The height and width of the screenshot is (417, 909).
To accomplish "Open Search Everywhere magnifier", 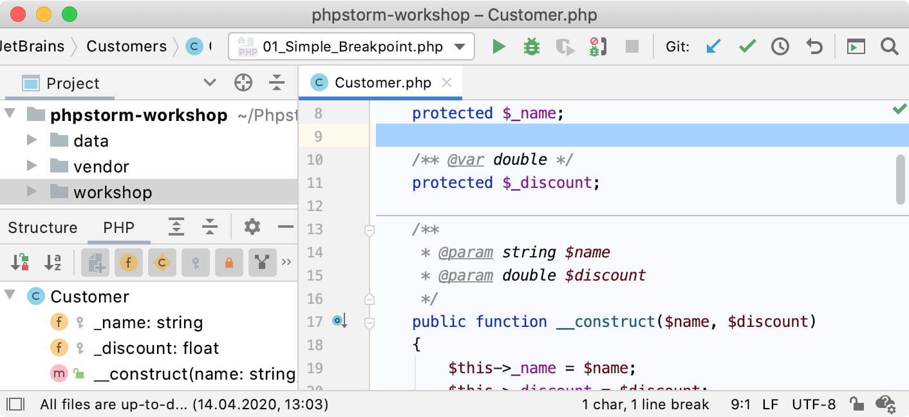I will tap(889, 47).
